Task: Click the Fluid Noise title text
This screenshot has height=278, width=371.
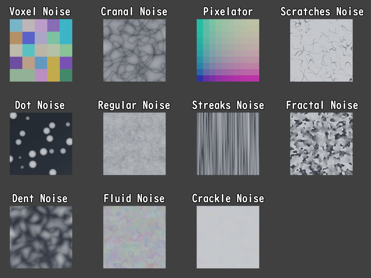Action: coord(134,198)
